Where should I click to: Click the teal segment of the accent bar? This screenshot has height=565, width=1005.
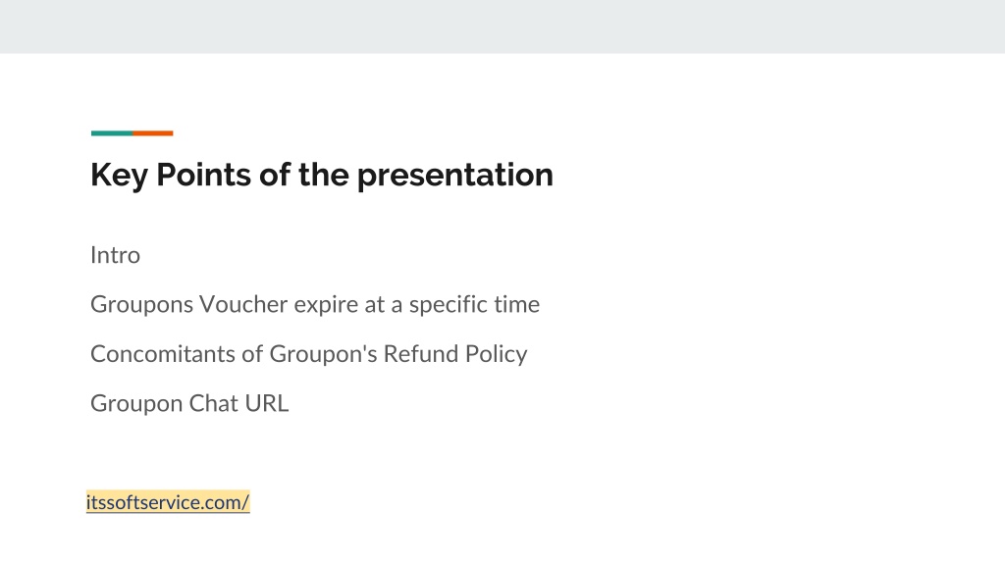point(112,133)
